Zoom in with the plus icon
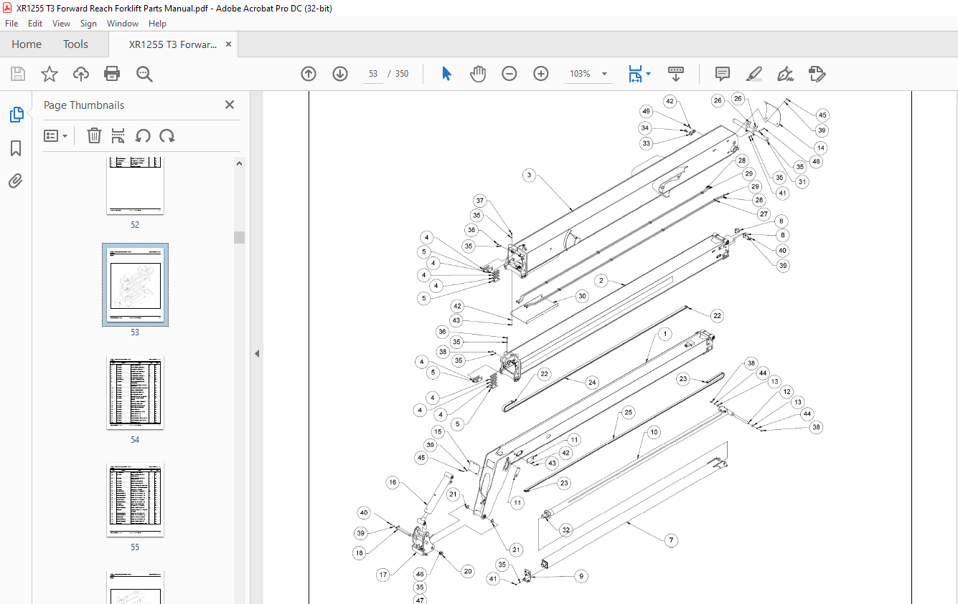This screenshot has height=604, width=958. pos(541,74)
